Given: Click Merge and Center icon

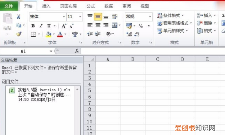Looking at the screenshot, I should (x=114, y=25).
